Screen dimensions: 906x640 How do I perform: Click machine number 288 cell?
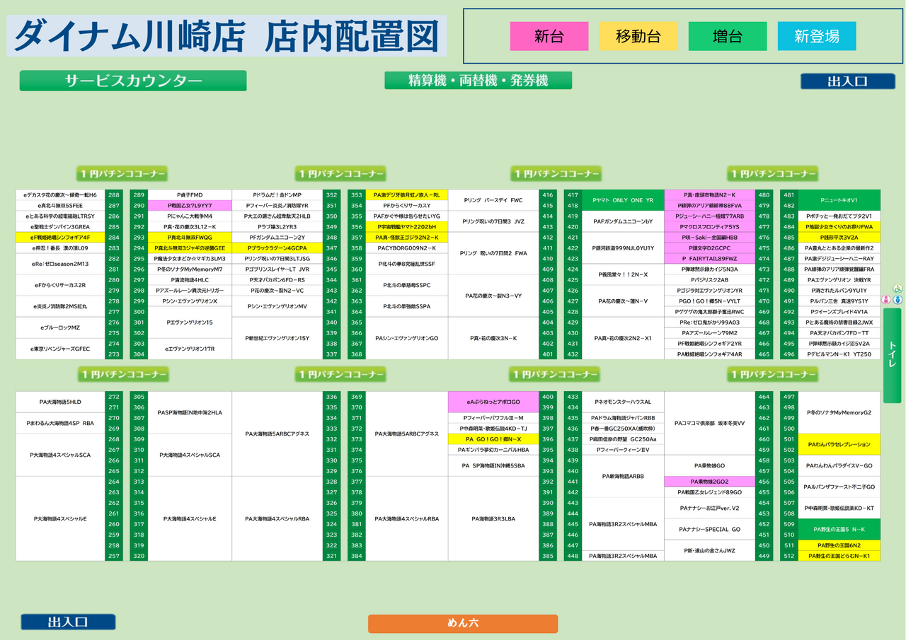coord(113,194)
